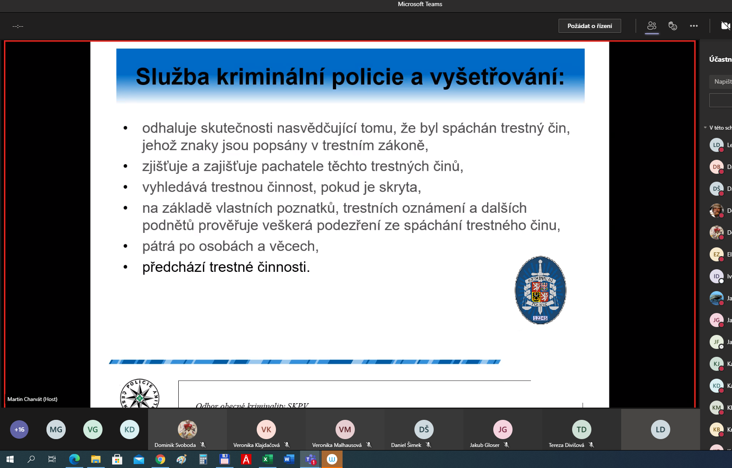Screen dimensions: 732x468
Task: Open the floppy disk app on the taskbar
Action: (x=224, y=459)
